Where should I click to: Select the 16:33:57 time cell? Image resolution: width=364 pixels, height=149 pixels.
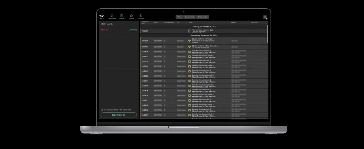pyautogui.click(x=145, y=56)
